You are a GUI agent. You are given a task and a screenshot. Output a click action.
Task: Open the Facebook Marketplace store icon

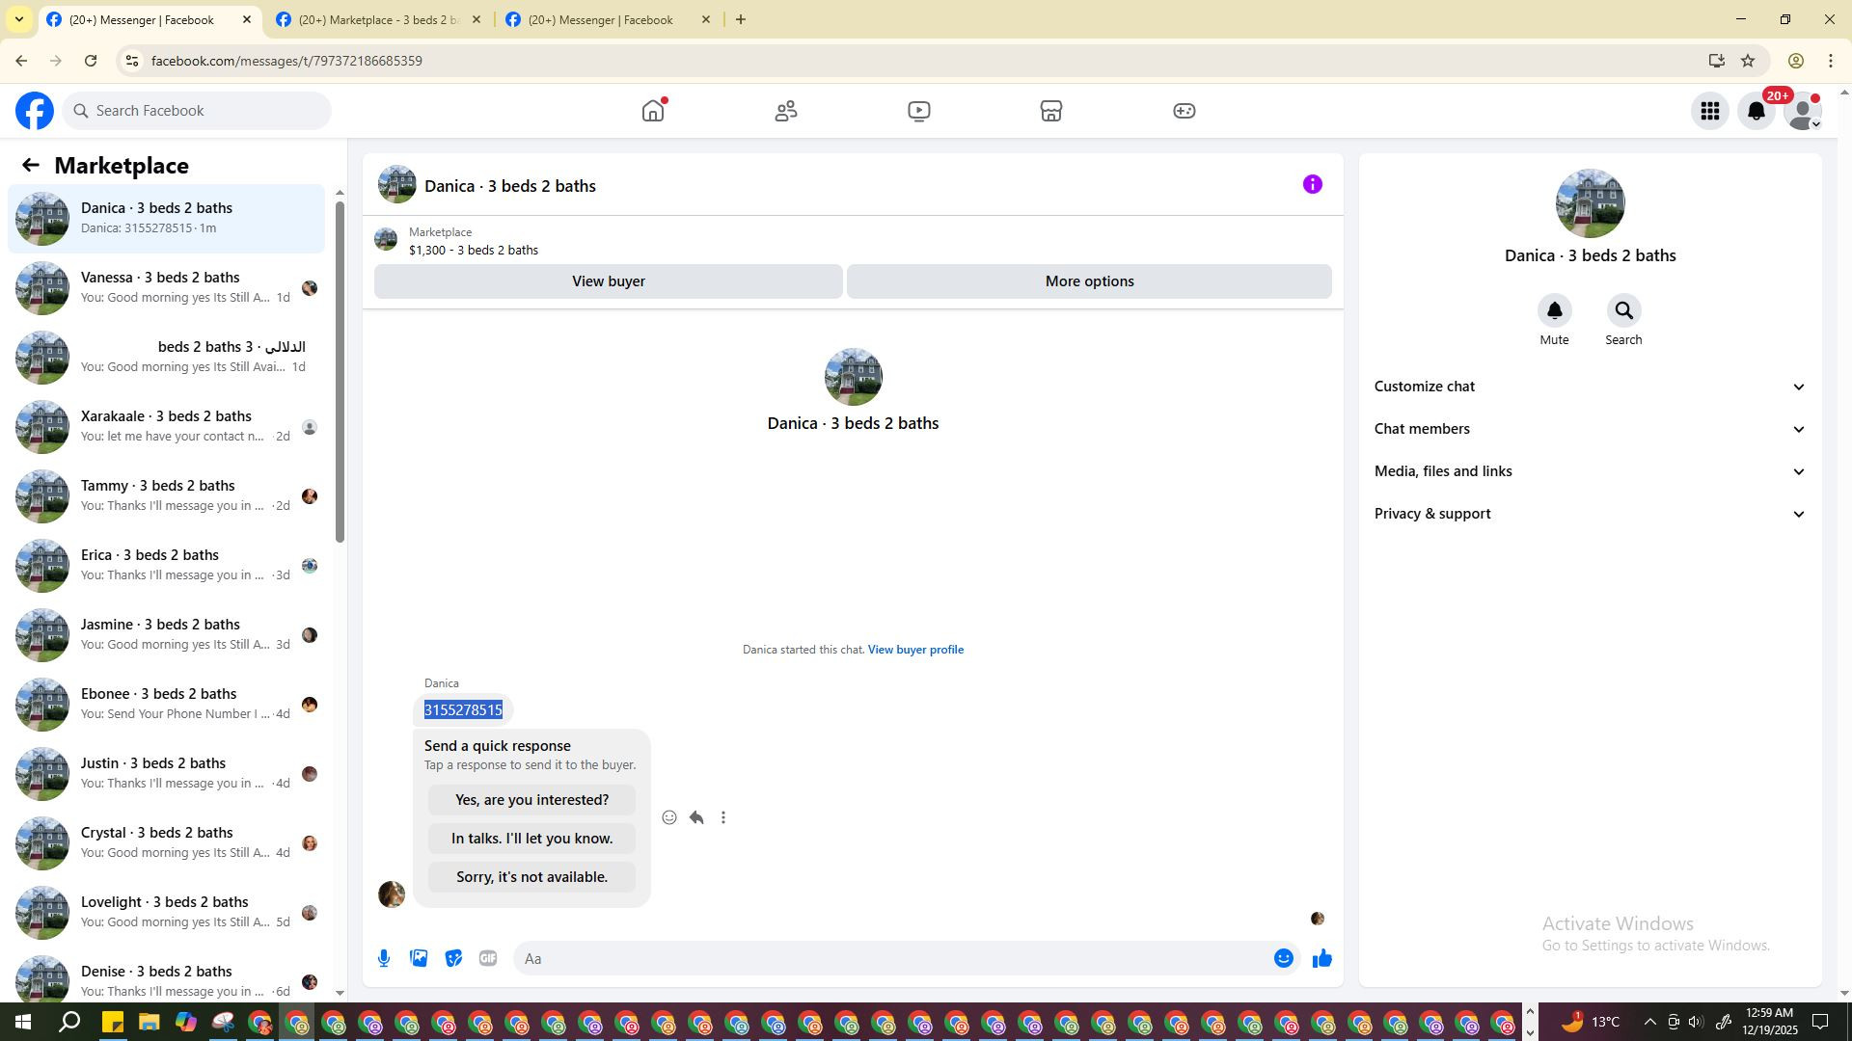tap(1051, 111)
